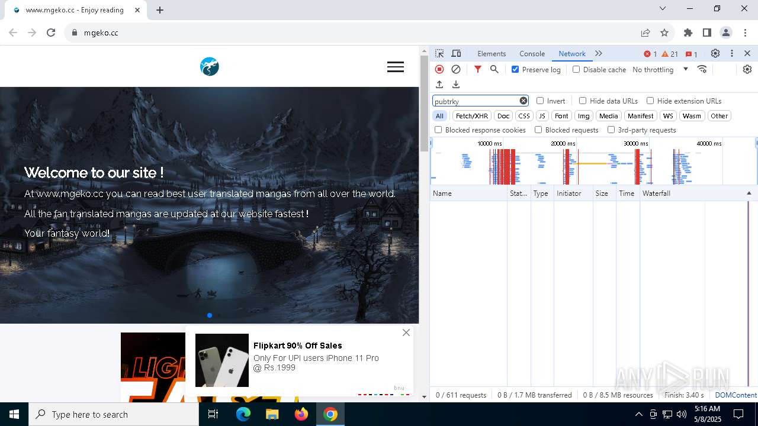Toggle the device toolbar icon

(456, 53)
